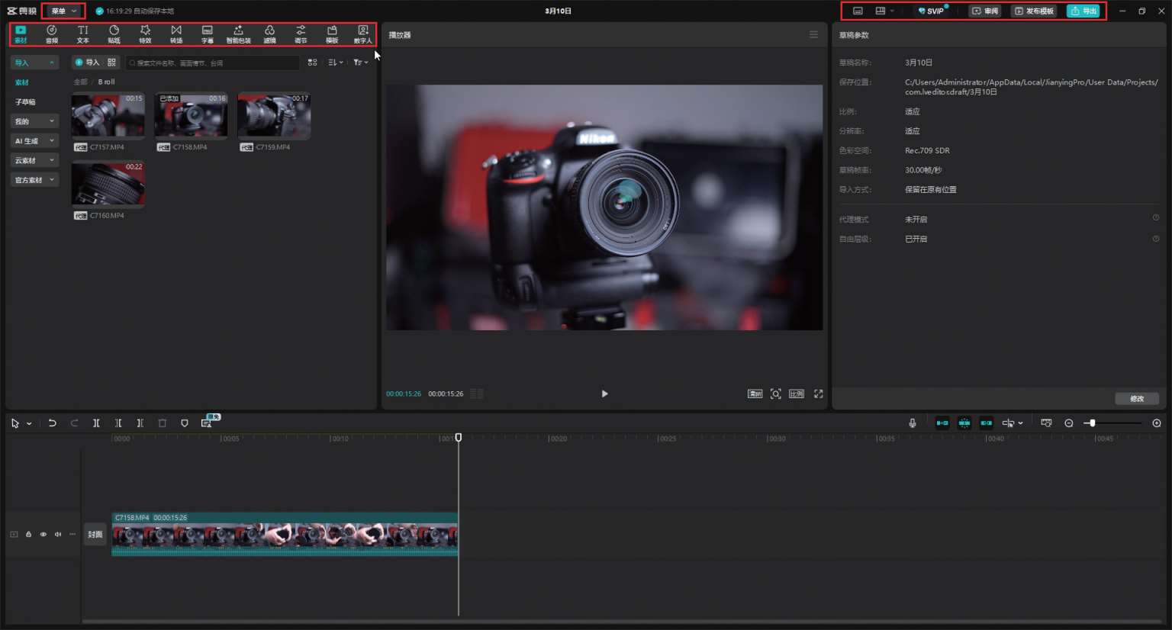Click the undo arrow in timeline toolbar

coord(52,423)
